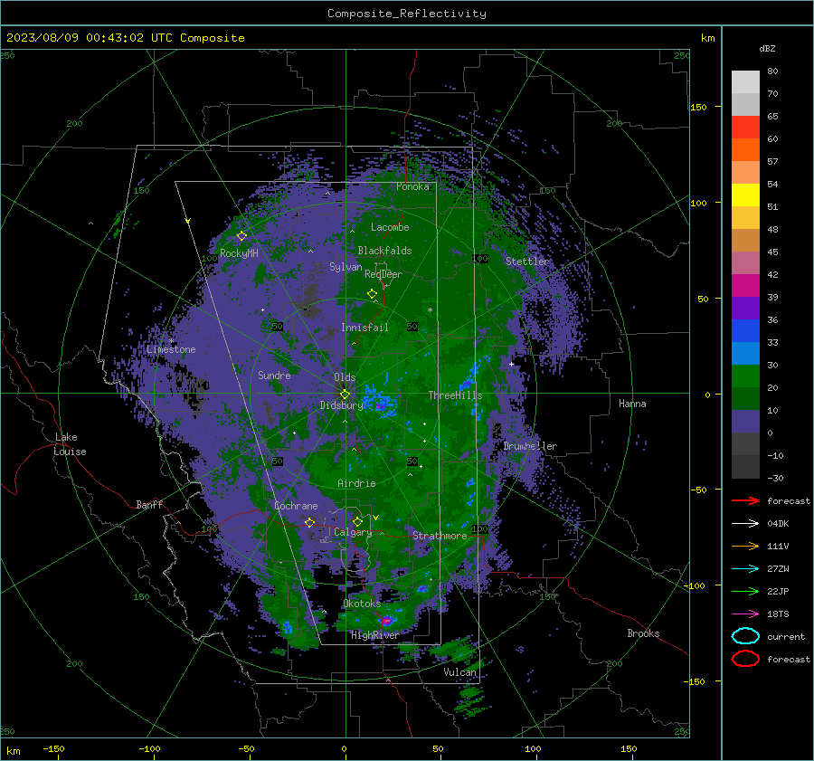Click the Ponoka city label

pos(412,186)
